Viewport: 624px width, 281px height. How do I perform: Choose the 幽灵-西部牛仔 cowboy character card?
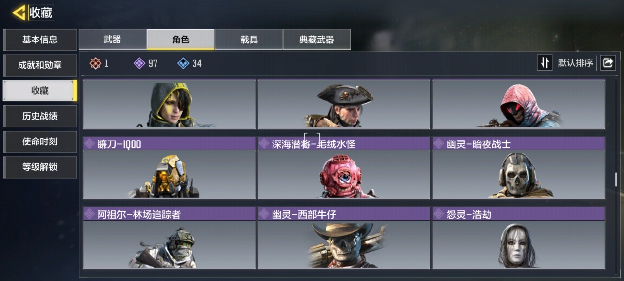pyautogui.click(x=344, y=238)
